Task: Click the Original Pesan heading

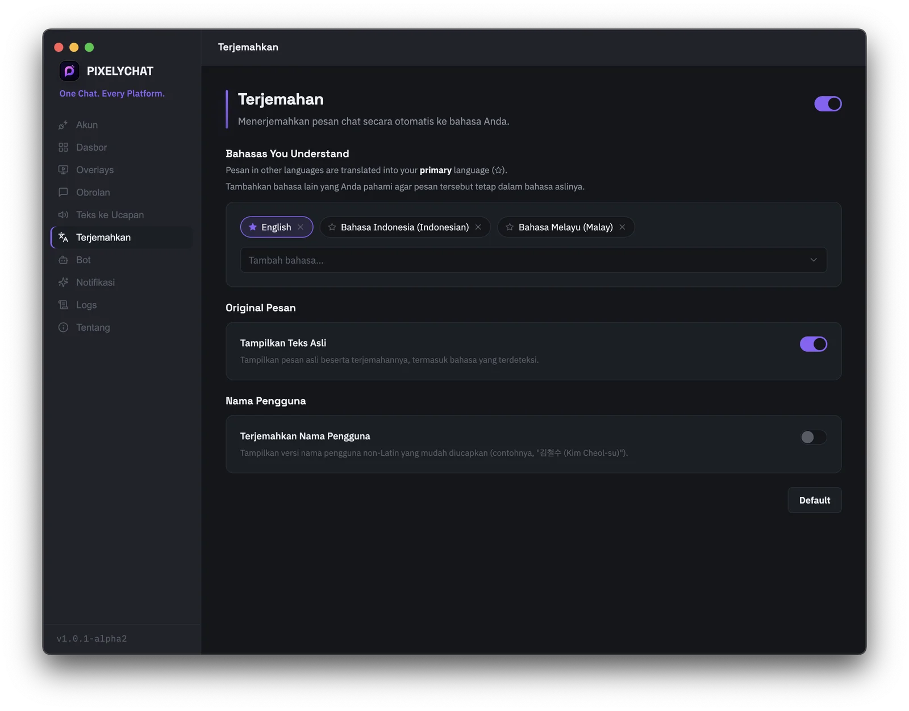Action: point(261,307)
